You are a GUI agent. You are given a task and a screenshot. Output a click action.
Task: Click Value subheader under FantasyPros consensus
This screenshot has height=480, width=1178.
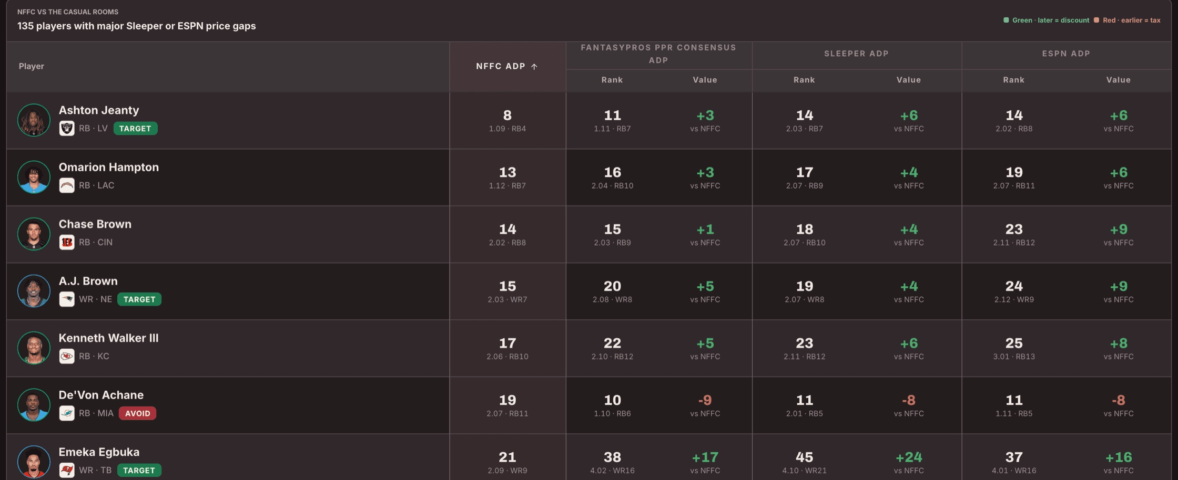705,80
